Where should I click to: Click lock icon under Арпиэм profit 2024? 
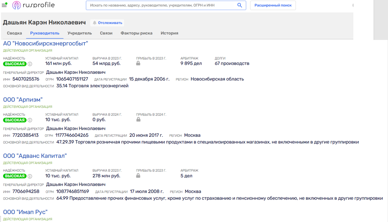pos(138,119)
